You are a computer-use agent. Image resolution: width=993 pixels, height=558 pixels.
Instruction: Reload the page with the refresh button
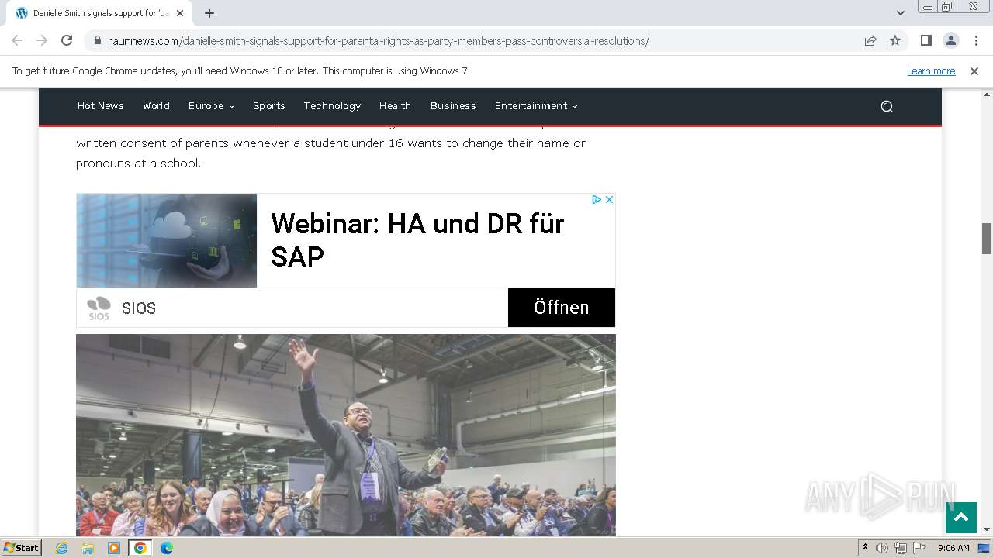coord(67,40)
